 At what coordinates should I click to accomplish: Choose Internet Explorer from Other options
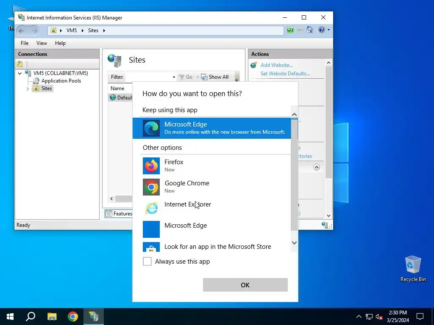pyautogui.click(x=212, y=208)
